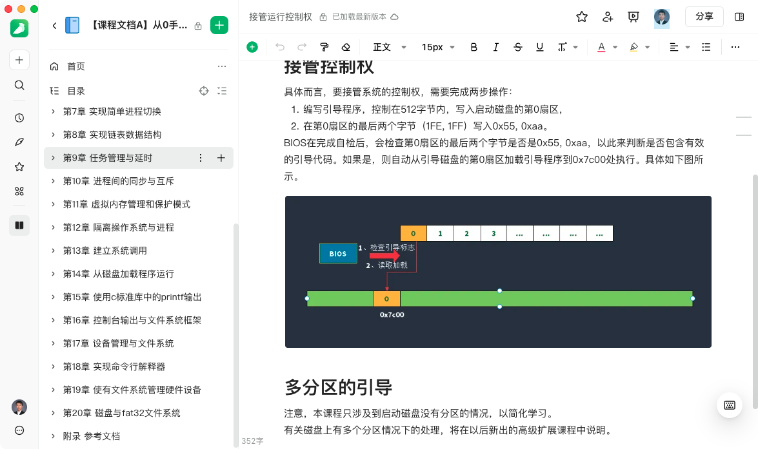Click the format painter icon
Viewport: 758px width, 449px height.
point(324,47)
